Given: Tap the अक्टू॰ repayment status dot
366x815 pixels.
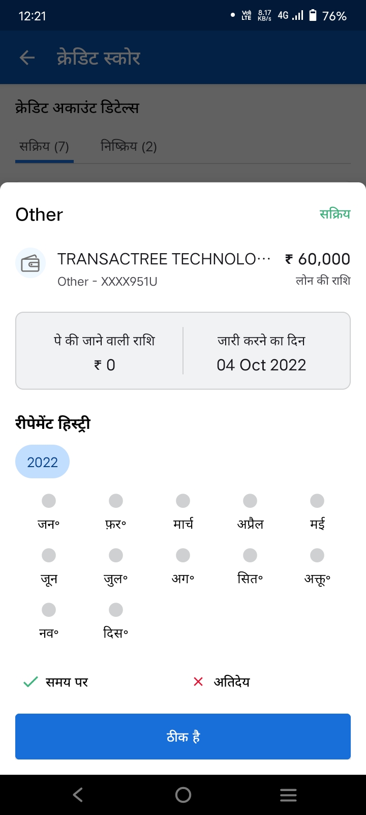Looking at the screenshot, I should [317, 555].
